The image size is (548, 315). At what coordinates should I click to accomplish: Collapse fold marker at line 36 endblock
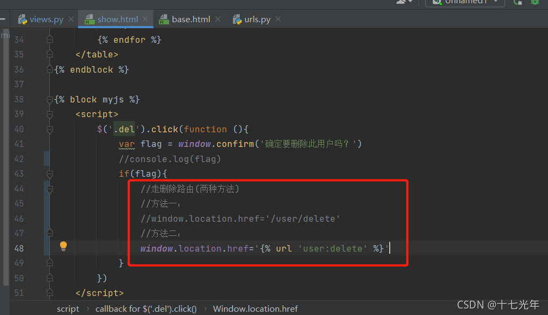pos(50,69)
